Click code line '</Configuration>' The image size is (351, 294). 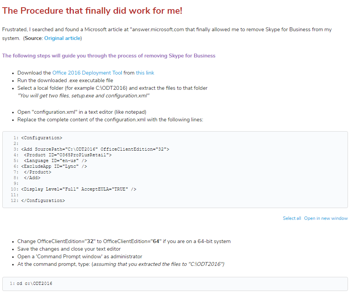pos(43,200)
